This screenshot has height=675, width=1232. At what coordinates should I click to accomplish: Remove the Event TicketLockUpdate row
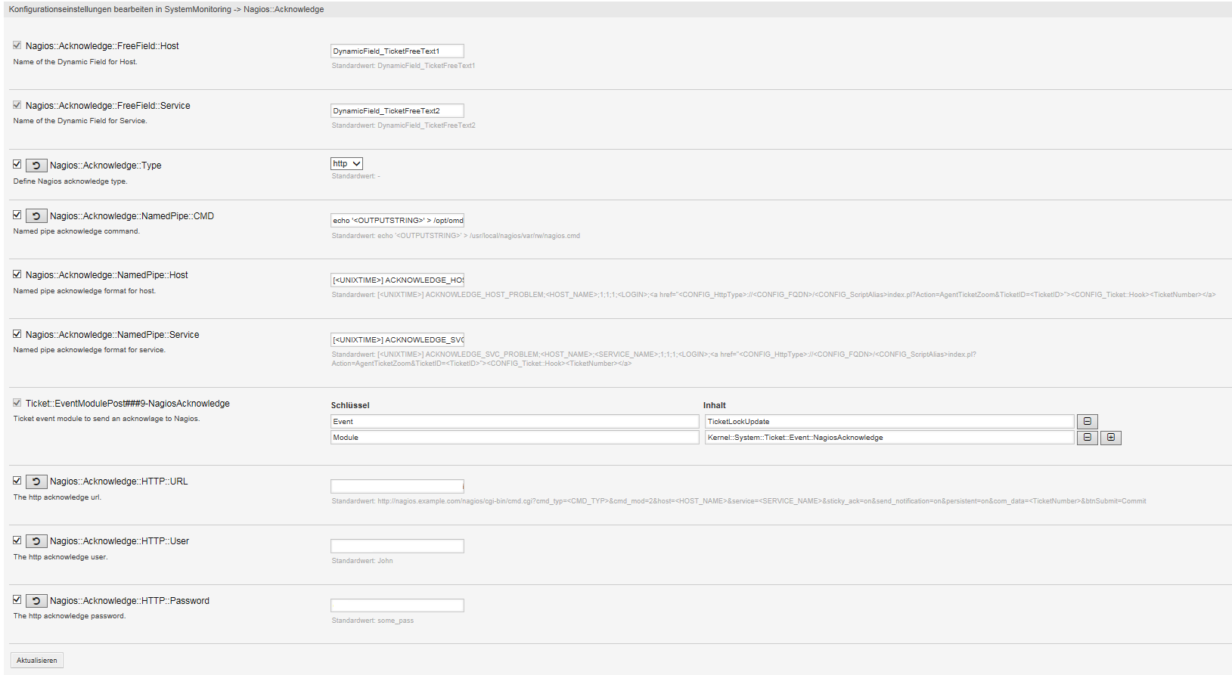click(1087, 422)
